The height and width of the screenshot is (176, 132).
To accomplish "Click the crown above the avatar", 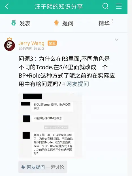I will (x=10, y=39).
